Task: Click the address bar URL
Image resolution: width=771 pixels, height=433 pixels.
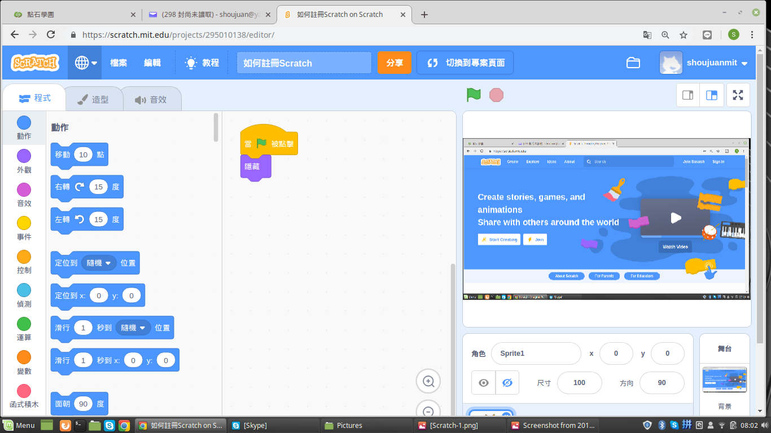Action: (x=178, y=34)
